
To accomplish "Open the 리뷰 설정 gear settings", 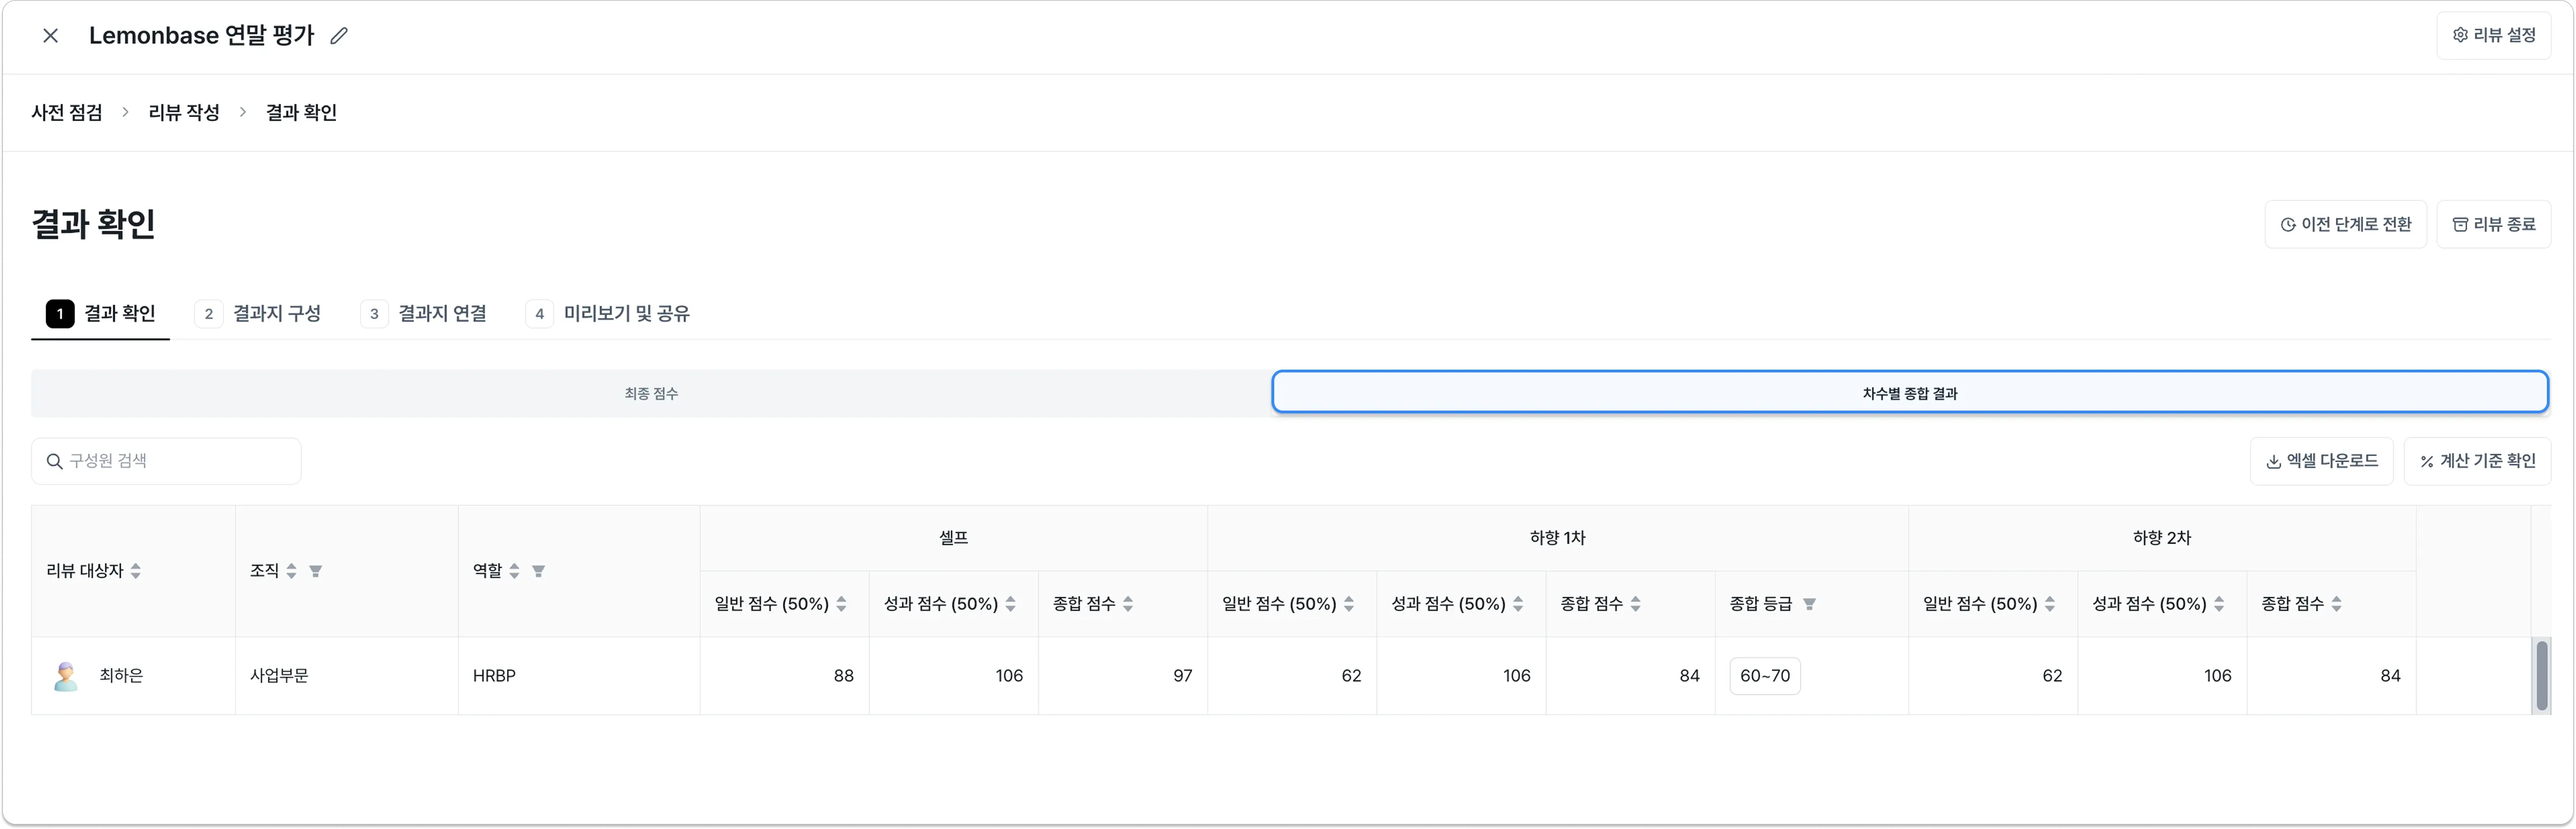I will (x=2493, y=35).
